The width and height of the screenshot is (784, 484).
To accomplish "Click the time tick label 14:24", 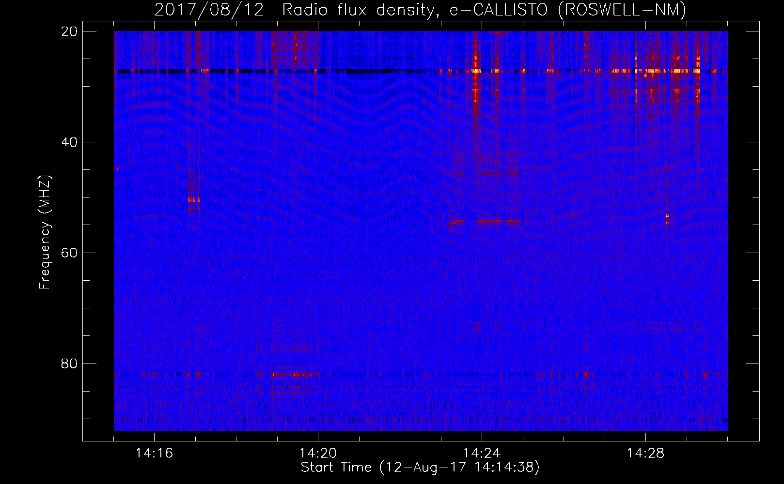I will pos(482,453).
